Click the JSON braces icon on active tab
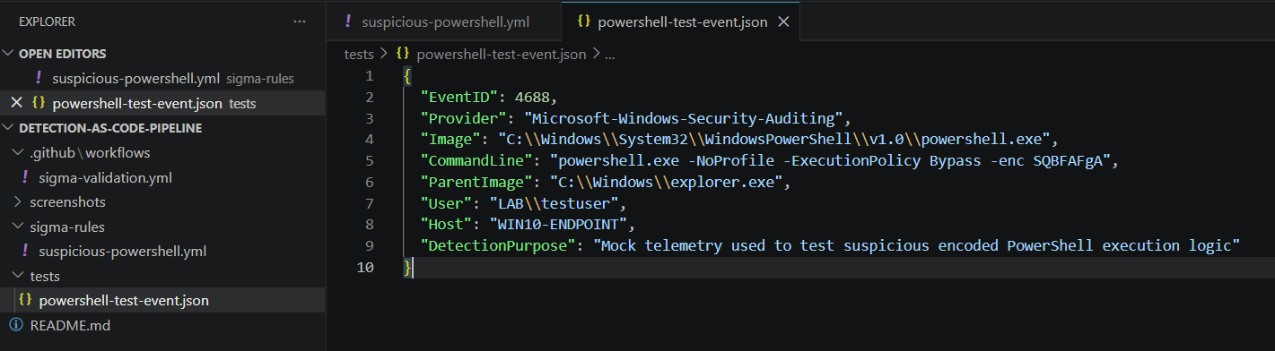Viewport: 1275px width, 351px height. pyautogui.click(x=583, y=21)
